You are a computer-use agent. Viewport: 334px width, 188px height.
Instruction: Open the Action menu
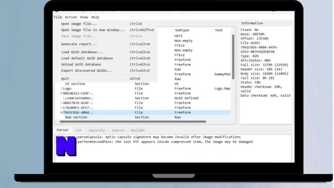(71, 17)
